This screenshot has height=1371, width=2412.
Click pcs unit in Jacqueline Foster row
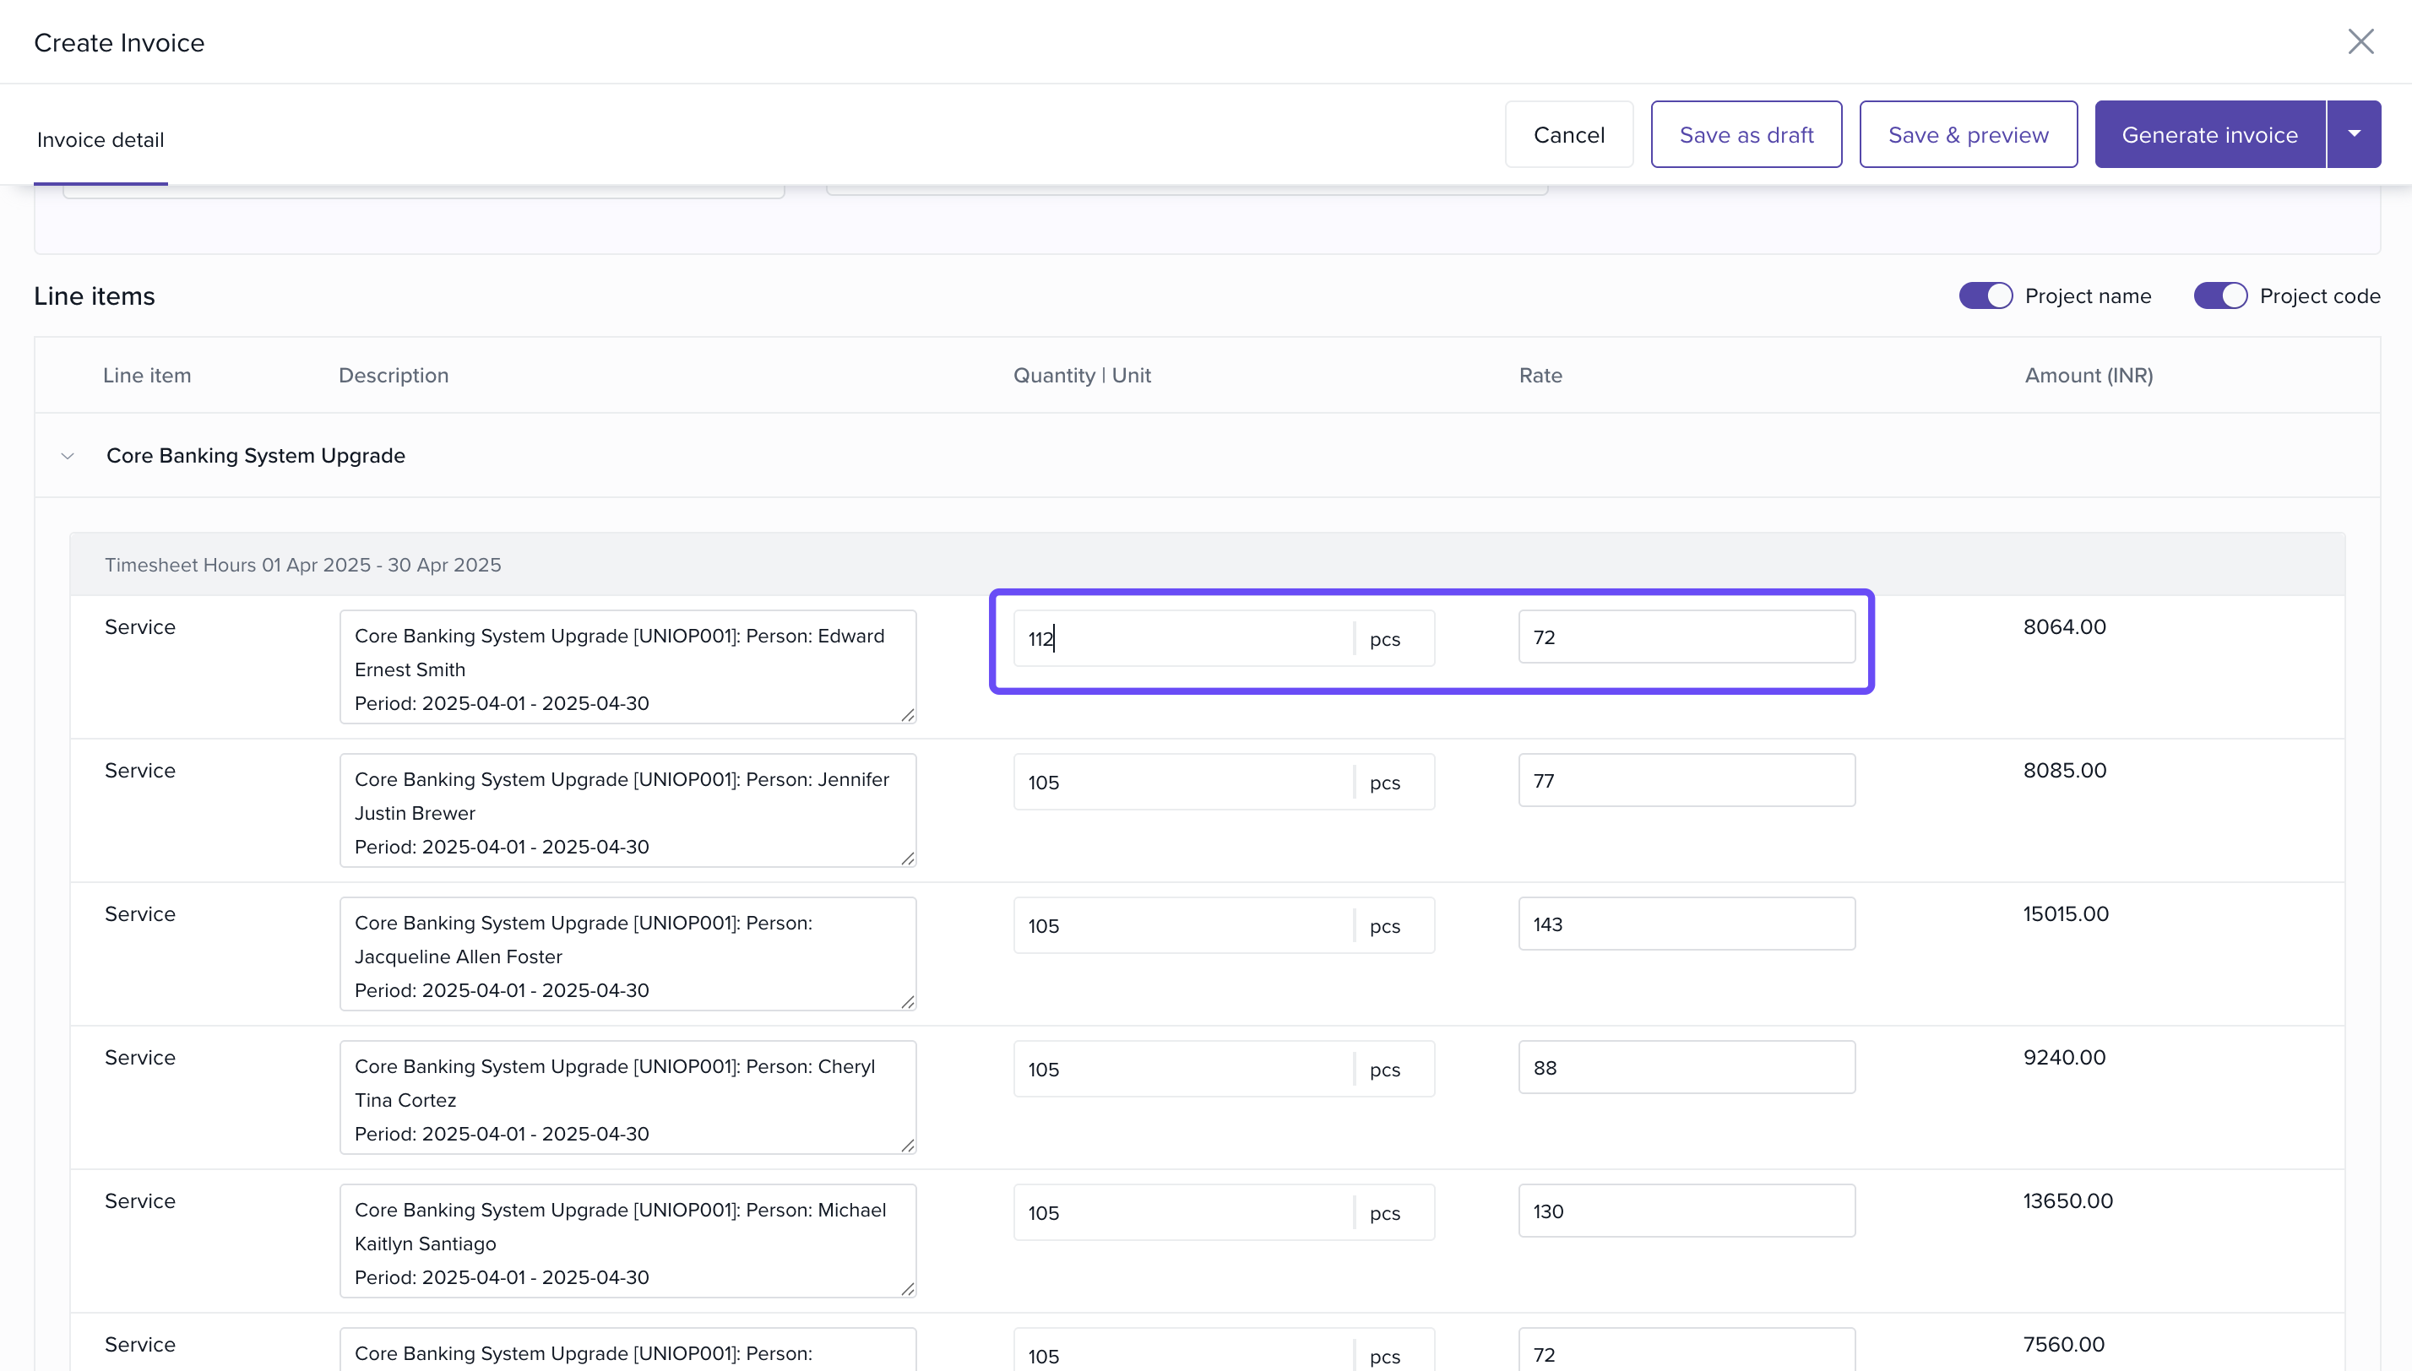pyautogui.click(x=1384, y=927)
